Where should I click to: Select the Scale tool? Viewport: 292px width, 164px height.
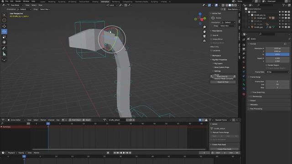4,37
